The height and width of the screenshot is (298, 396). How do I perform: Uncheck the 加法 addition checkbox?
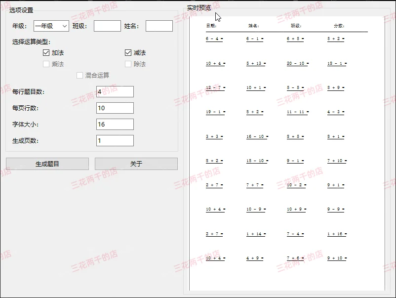click(46, 52)
